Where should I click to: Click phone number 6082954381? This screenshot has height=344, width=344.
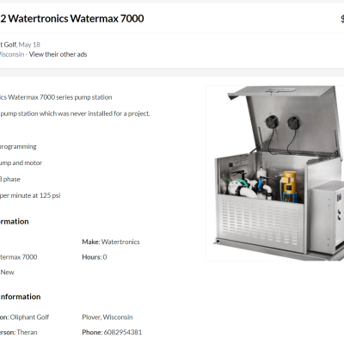click(x=123, y=332)
